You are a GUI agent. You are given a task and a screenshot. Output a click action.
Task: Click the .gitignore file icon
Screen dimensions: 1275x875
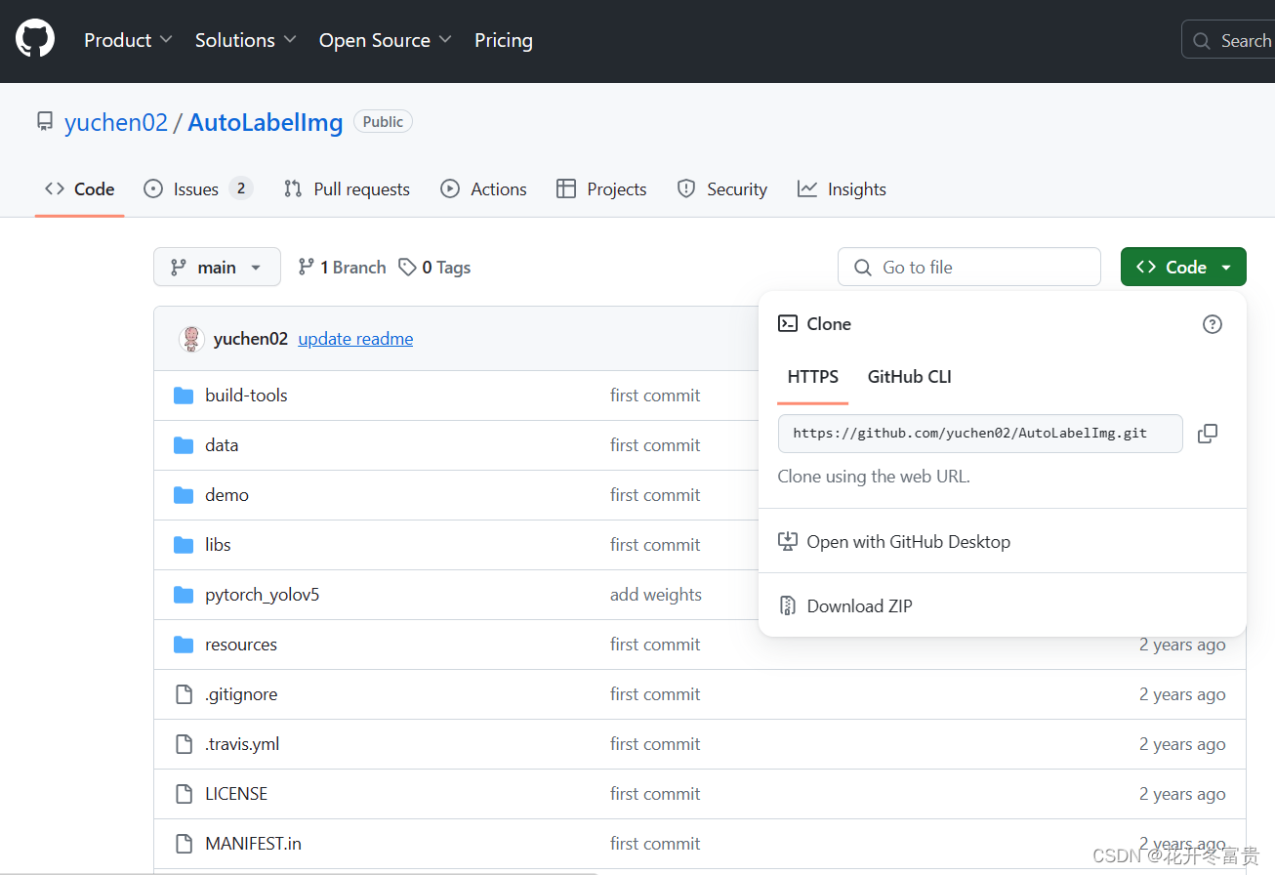pyautogui.click(x=184, y=694)
